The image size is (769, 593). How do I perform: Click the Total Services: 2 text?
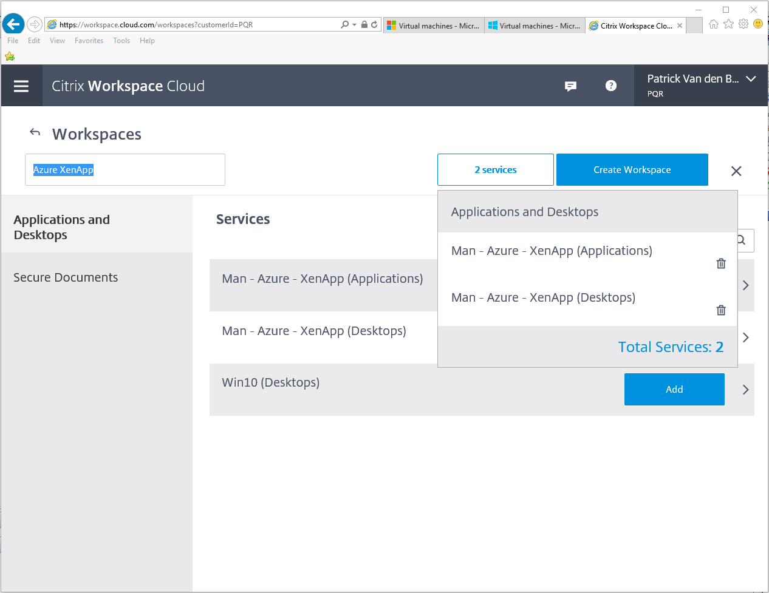[671, 347]
